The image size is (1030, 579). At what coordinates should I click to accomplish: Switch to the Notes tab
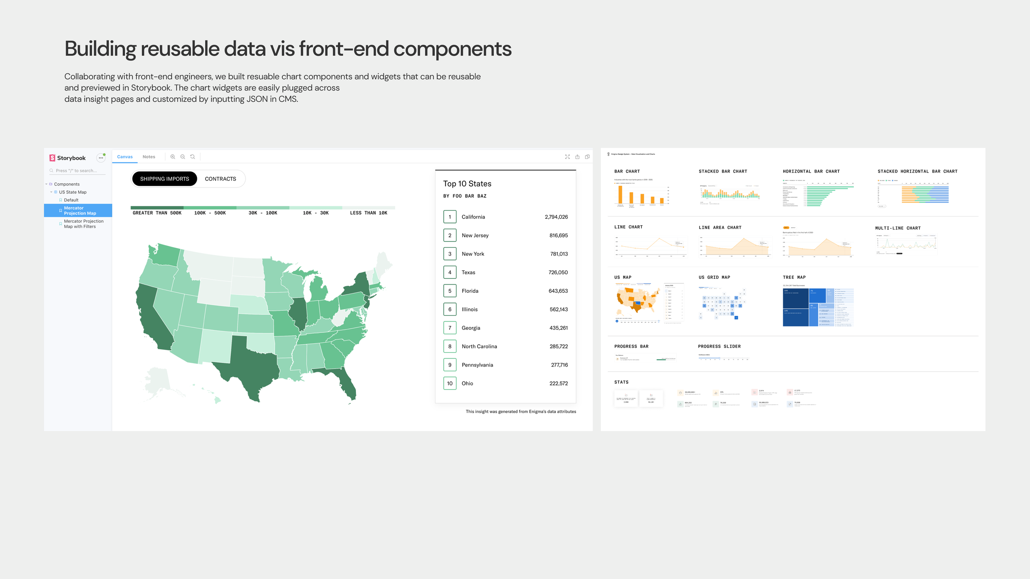pyautogui.click(x=149, y=157)
